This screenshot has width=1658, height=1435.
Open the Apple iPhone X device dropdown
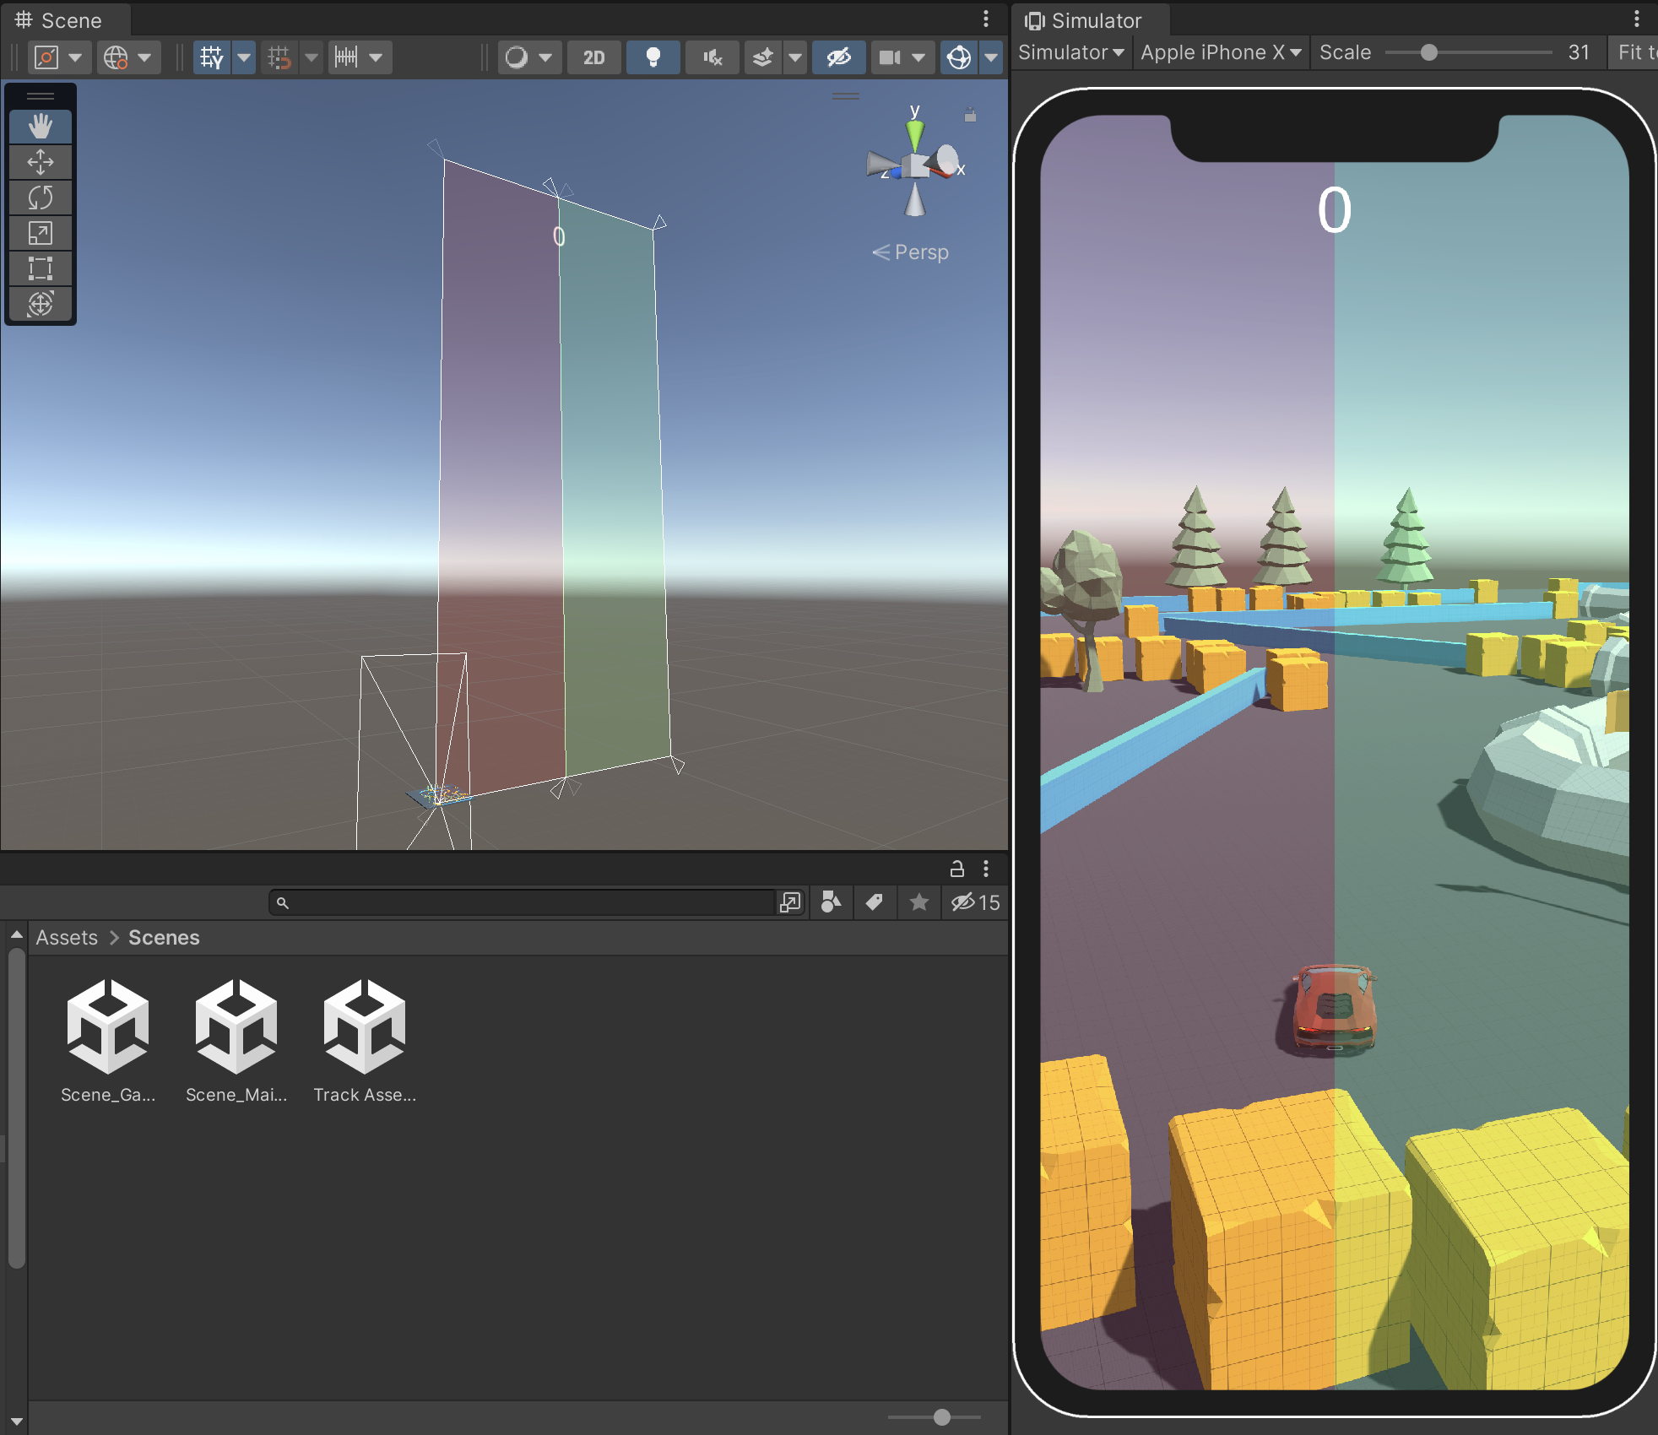click(1219, 51)
